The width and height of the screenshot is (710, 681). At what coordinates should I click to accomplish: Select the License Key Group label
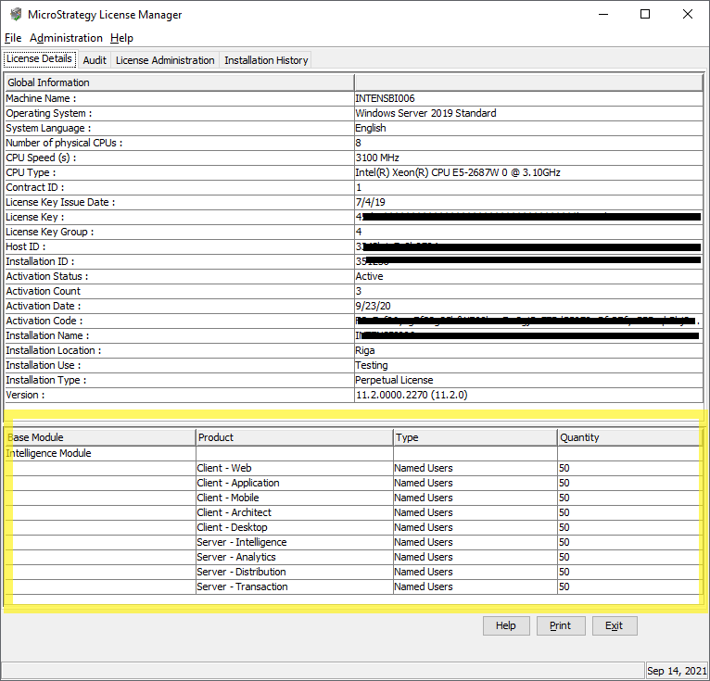[50, 232]
